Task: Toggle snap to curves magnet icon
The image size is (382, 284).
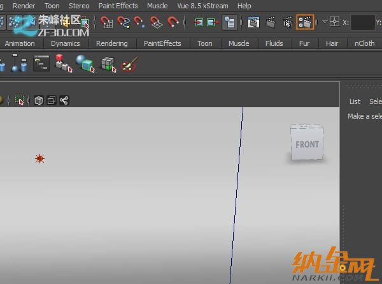Action: click(x=124, y=22)
